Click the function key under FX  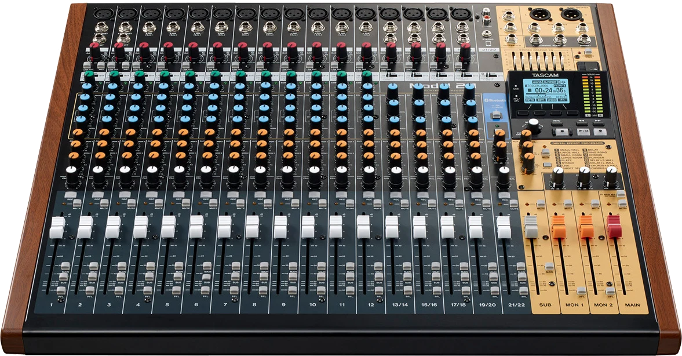click(x=572, y=114)
